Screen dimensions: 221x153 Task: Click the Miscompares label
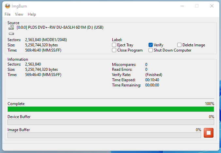(124, 65)
